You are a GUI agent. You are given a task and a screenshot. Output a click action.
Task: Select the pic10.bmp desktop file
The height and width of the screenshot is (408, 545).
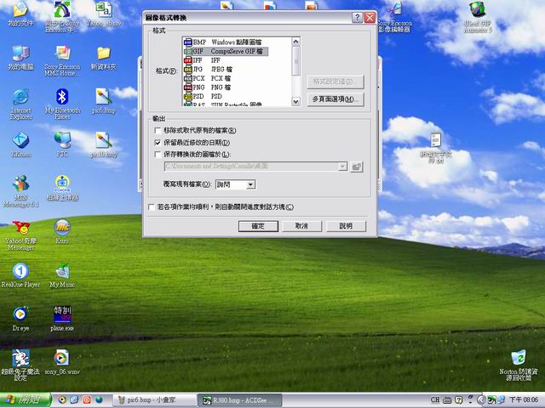pyautogui.click(x=104, y=144)
